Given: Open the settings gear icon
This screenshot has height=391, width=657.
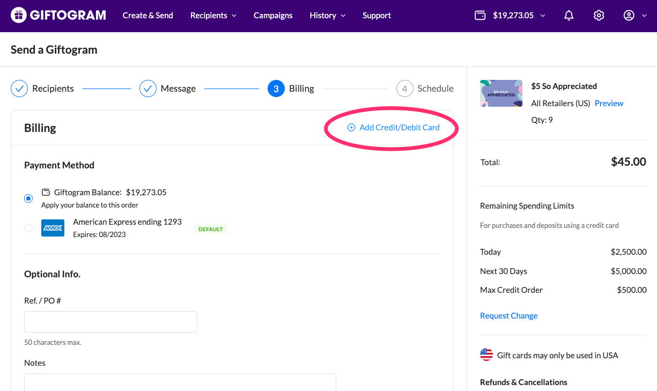Looking at the screenshot, I should [599, 16].
